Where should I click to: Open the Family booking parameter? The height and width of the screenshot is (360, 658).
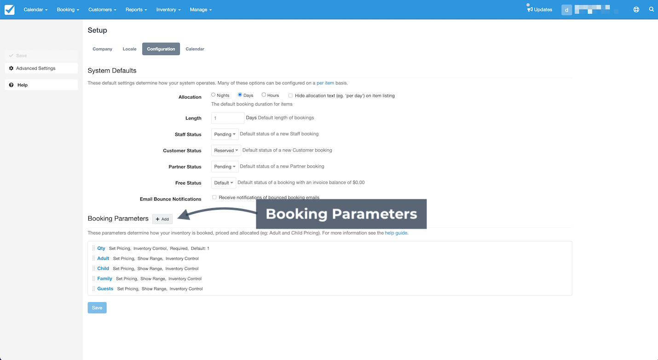coord(105,279)
